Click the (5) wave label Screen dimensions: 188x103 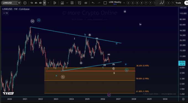(114, 64)
